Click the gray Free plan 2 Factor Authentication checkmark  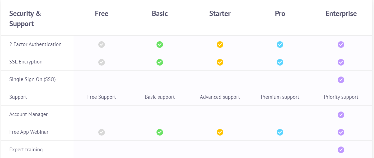(x=101, y=45)
